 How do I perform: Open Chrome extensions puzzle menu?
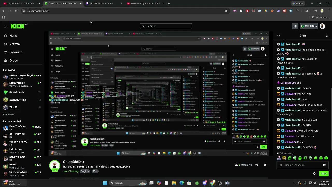pyautogui.click(x=297, y=11)
